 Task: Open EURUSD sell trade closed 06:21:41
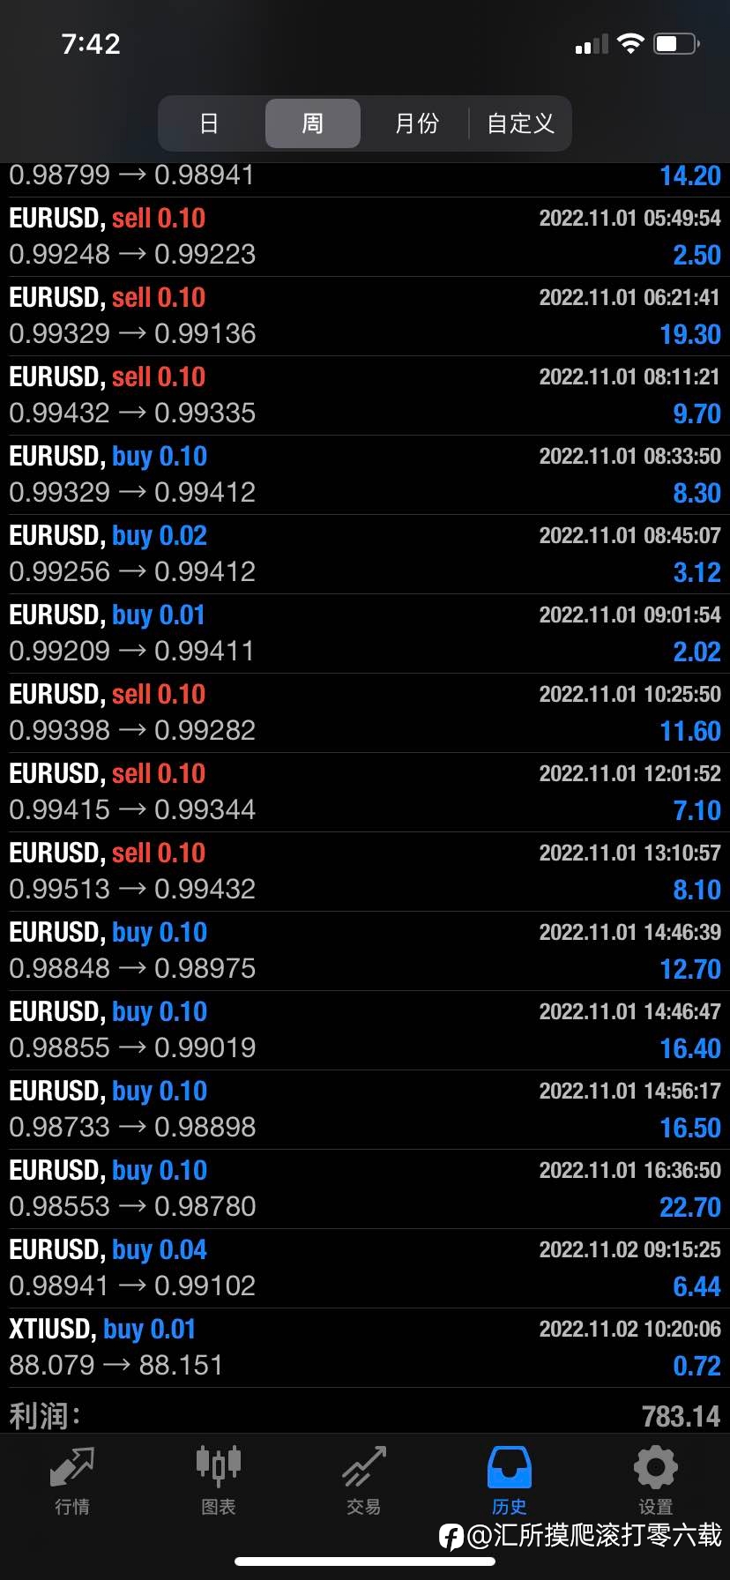[x=365, y=316]
